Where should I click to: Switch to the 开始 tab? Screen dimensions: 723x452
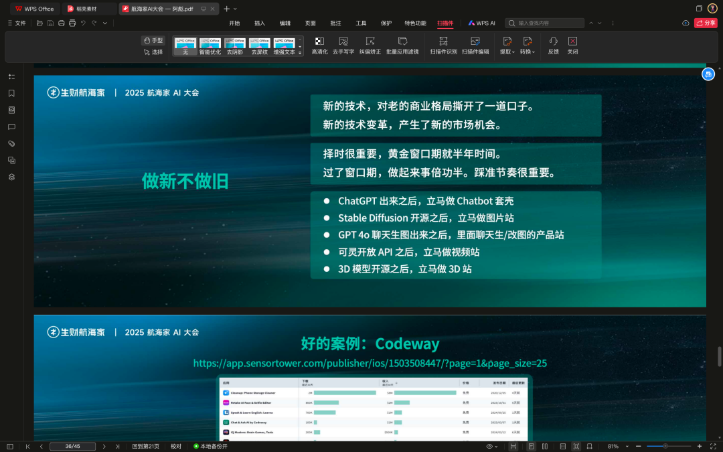(x=234, y=23)
